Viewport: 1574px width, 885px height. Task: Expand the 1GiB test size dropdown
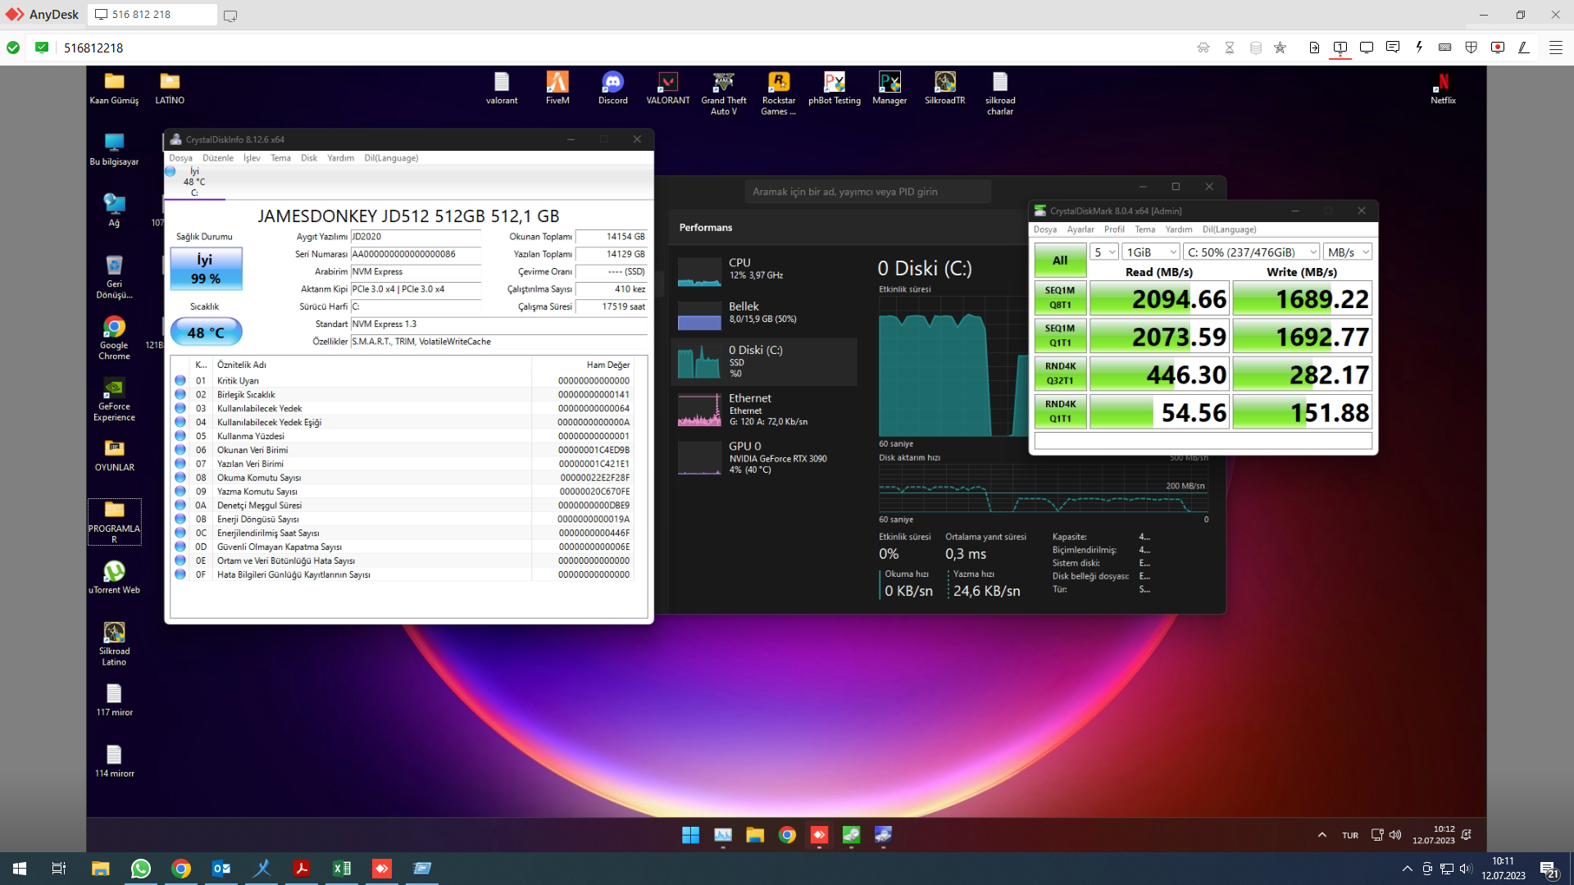click(1151, 252)
